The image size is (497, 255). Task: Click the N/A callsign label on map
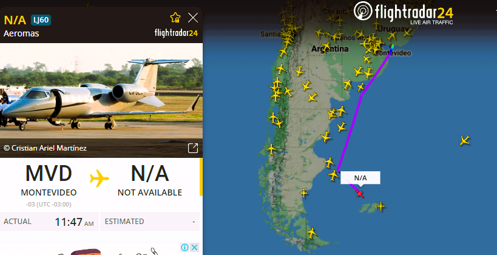(360, 178)
